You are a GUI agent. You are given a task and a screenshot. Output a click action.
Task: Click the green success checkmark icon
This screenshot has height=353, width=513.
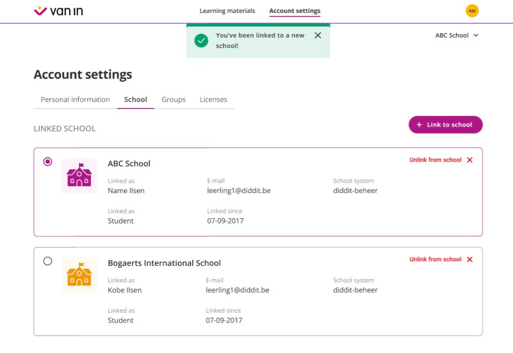pos(201,41)
